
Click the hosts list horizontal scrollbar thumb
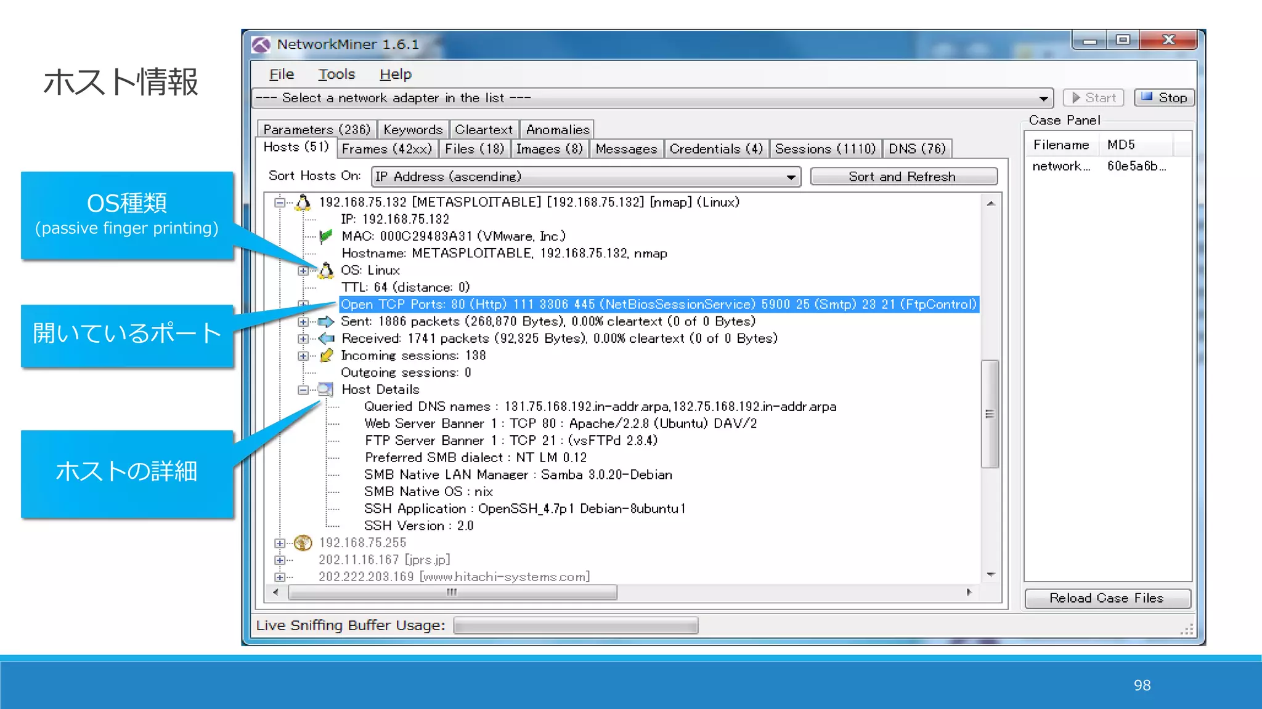coord(452,593)
